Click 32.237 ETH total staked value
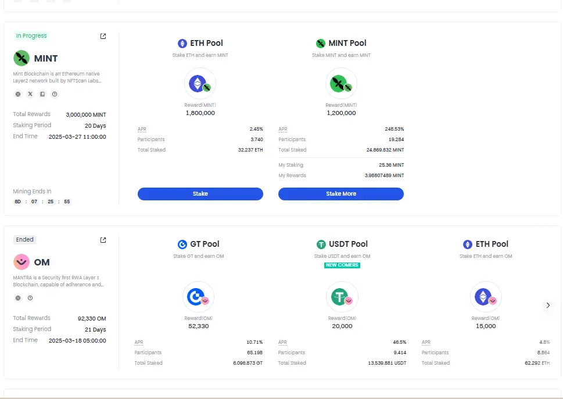563x399 pixels. click(250, 150)
